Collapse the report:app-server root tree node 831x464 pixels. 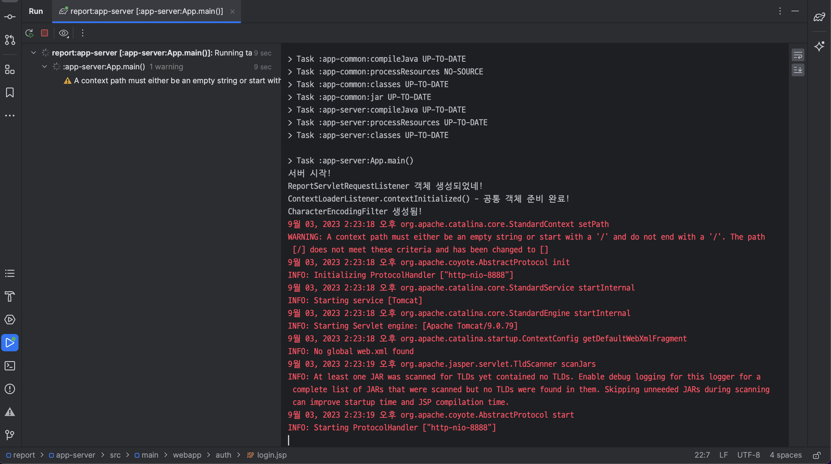click(x=33, y=53)
